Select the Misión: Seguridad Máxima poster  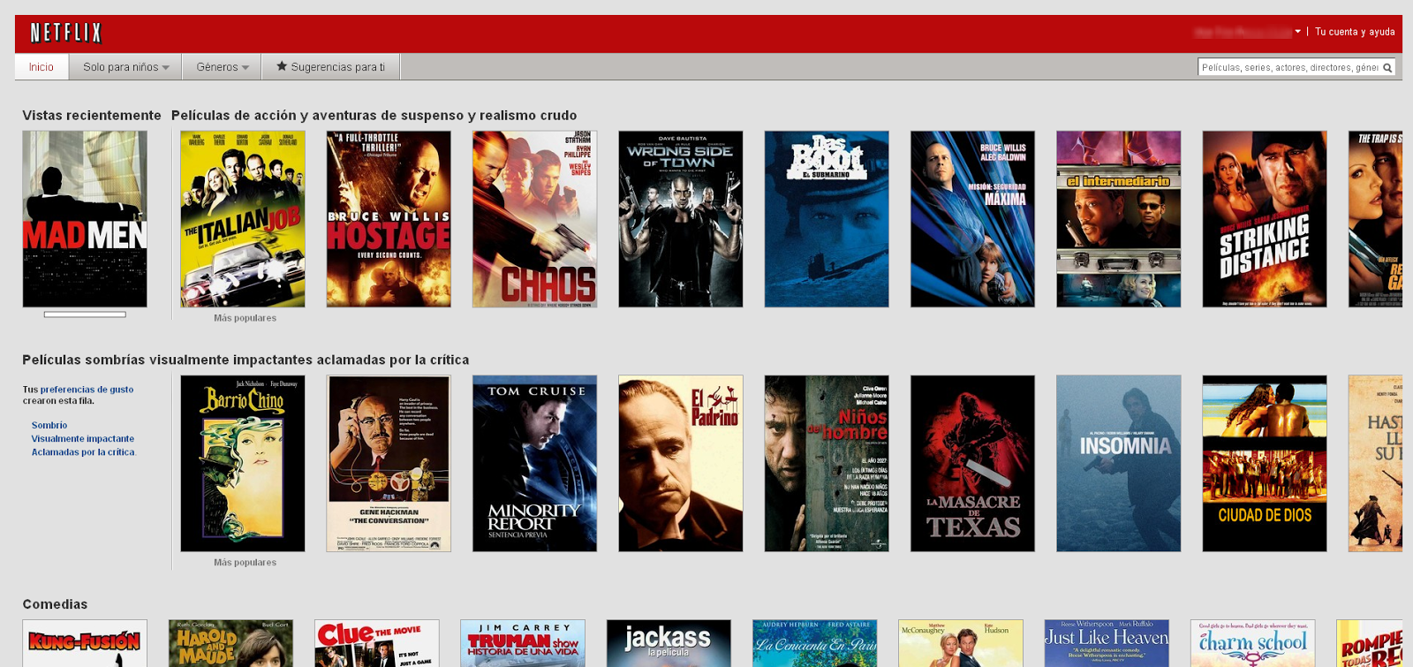(972, 219)
